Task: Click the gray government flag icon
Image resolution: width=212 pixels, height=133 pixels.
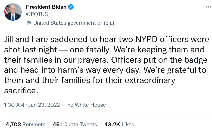Action: point(29,23)
